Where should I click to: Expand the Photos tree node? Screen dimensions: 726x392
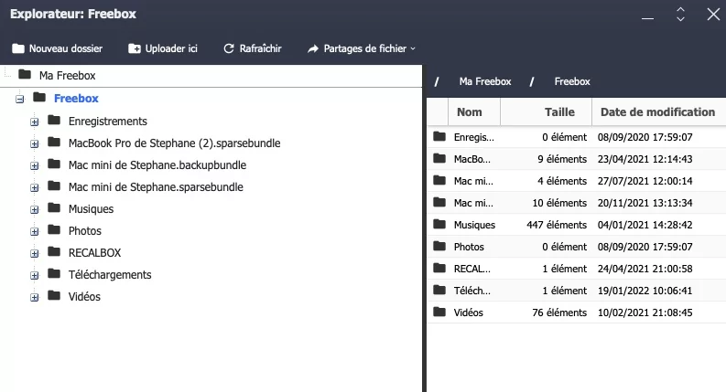pyautogui.click(x=34, y=231)
